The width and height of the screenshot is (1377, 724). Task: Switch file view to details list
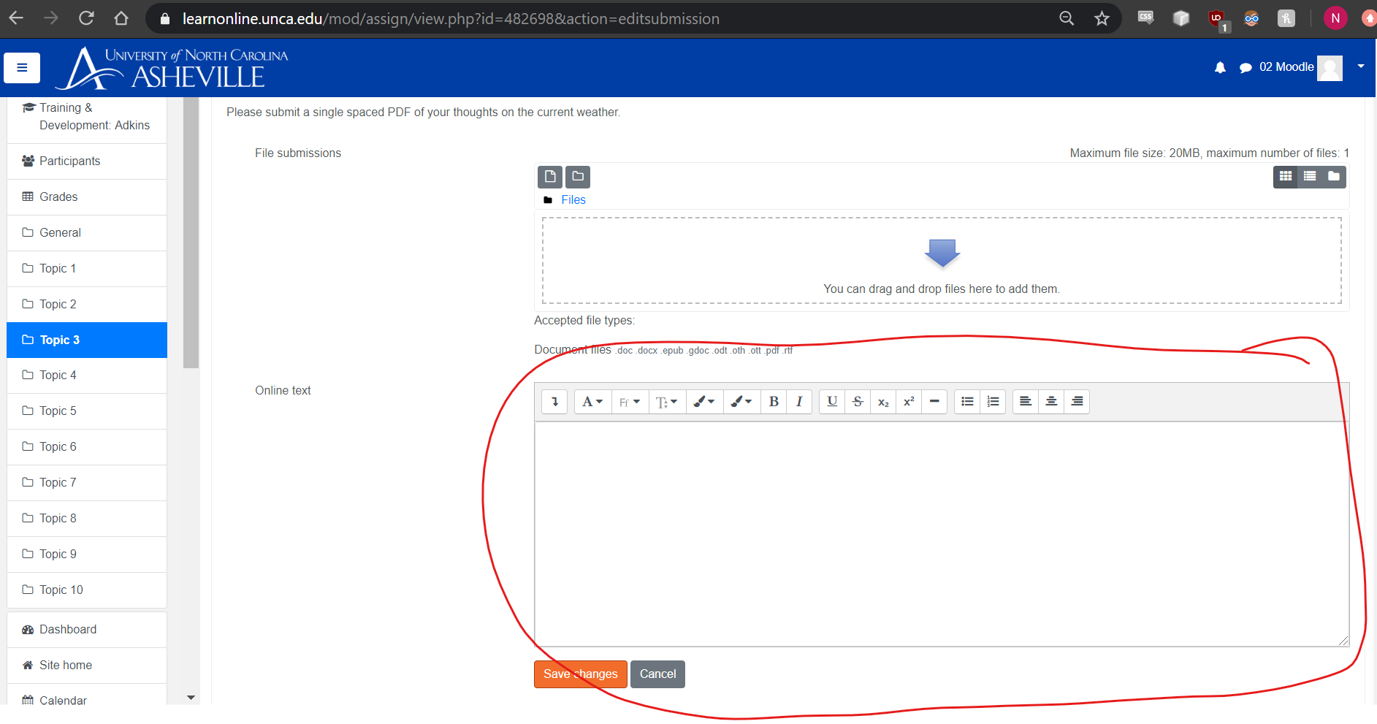coord(1310,176)
